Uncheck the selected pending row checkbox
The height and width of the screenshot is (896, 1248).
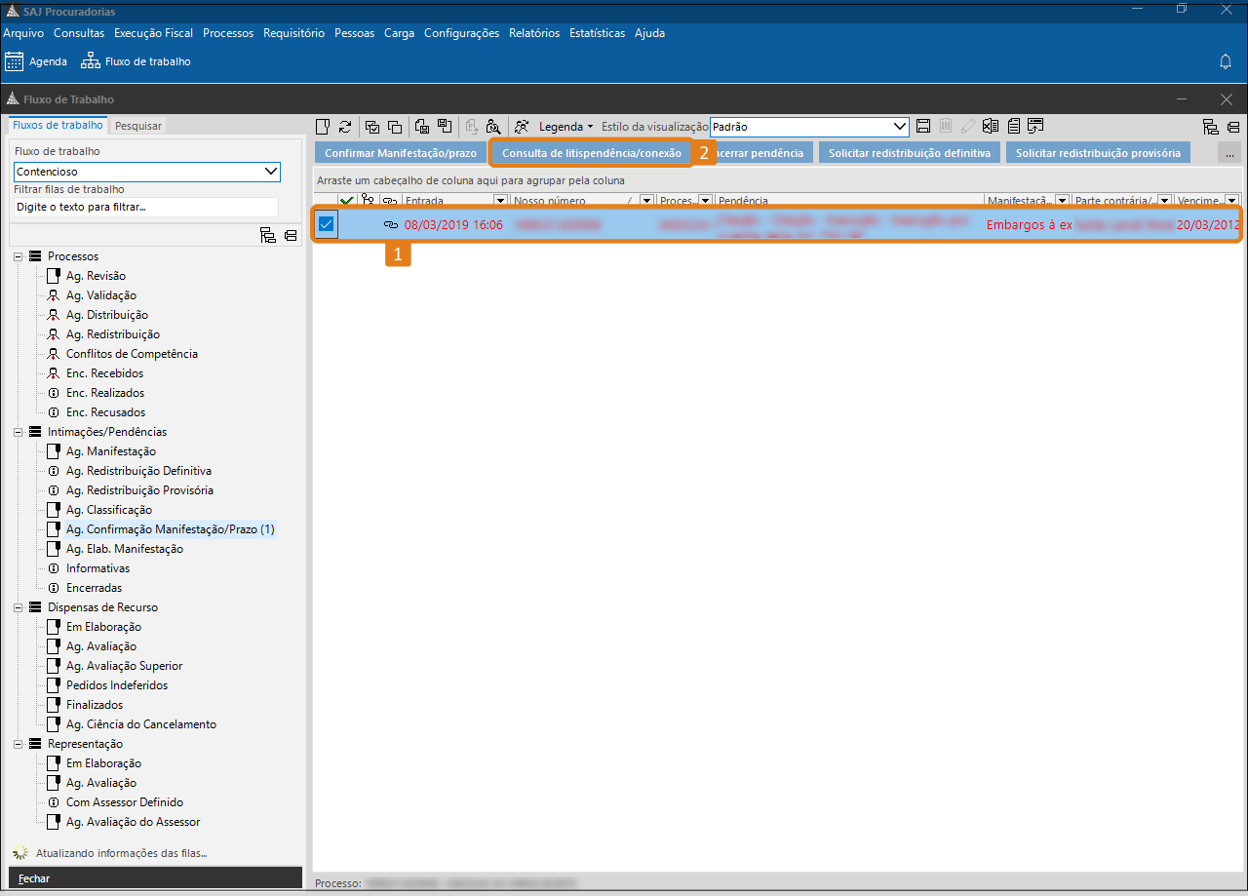[327, 224]
